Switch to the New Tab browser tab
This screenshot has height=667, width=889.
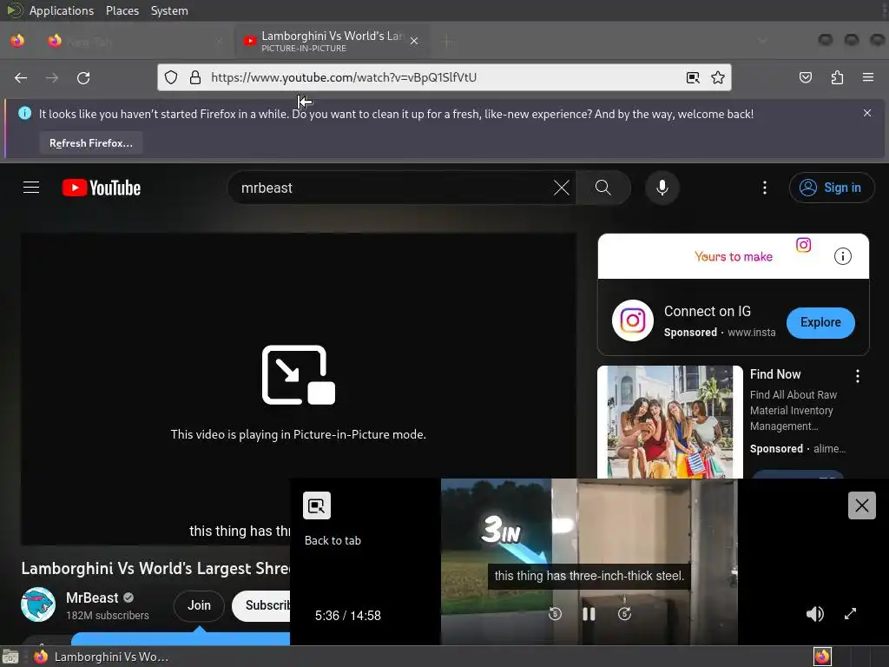(x=136, y=41)
